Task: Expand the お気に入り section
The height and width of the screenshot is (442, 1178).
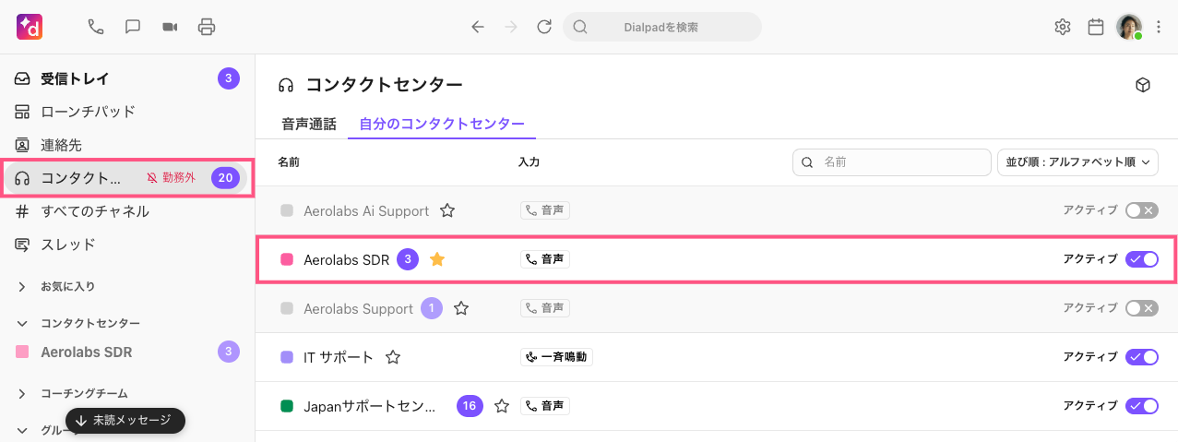Action: (22, 287)
